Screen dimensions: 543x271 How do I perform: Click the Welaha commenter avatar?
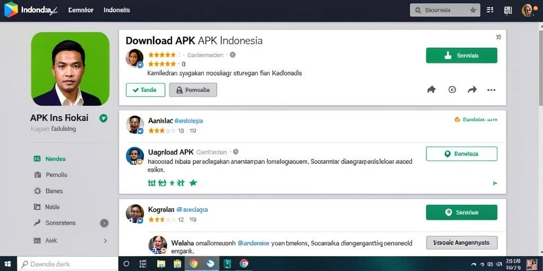click(158, 245)
